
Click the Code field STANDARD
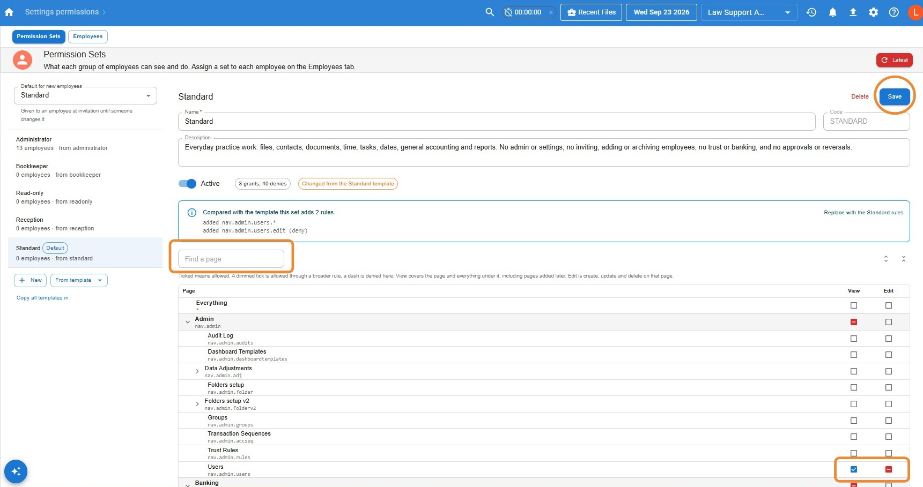(867, 122)
